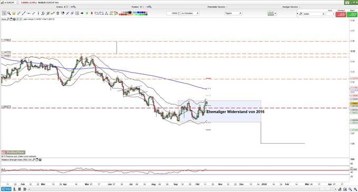358x192 pixels.
Task: Click the 1,09473 support level label
Action: coord(6,107)
